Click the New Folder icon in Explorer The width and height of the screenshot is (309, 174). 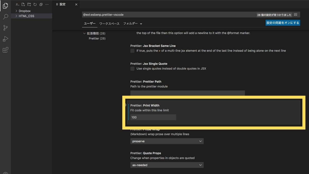tap(29, 4)
